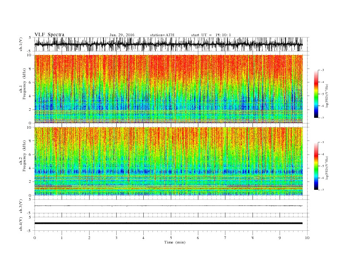The width and height of the screenshot is (346, 267).
Task: Click the "-3" tick on the upper colorbar
Action: (x=322, y=70)
